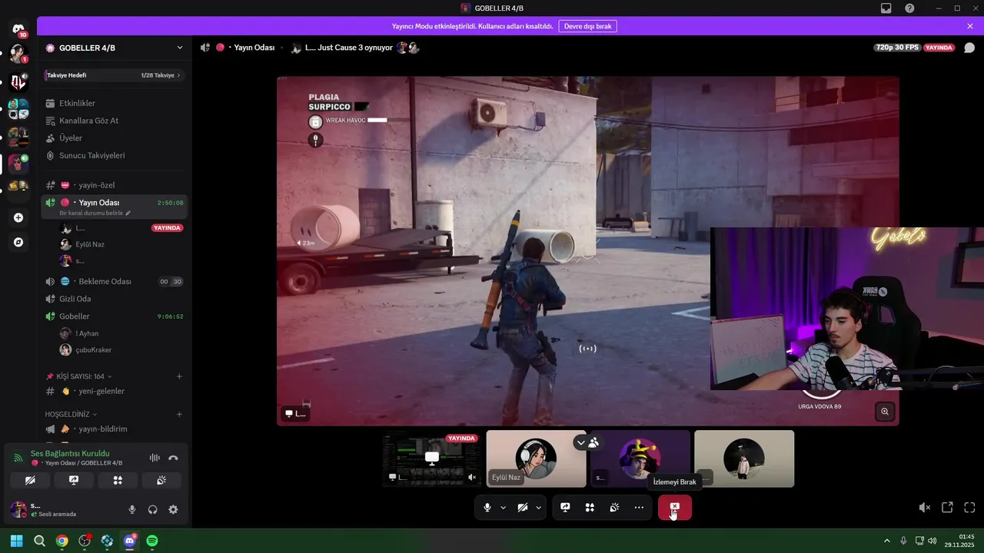984x553 pixels.
Task: Open noise suppression waveform icon
Action: [155, 458]
